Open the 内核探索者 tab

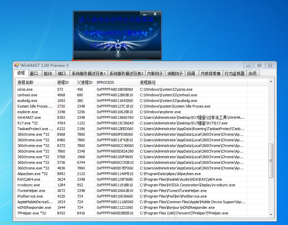pos(211,73)
